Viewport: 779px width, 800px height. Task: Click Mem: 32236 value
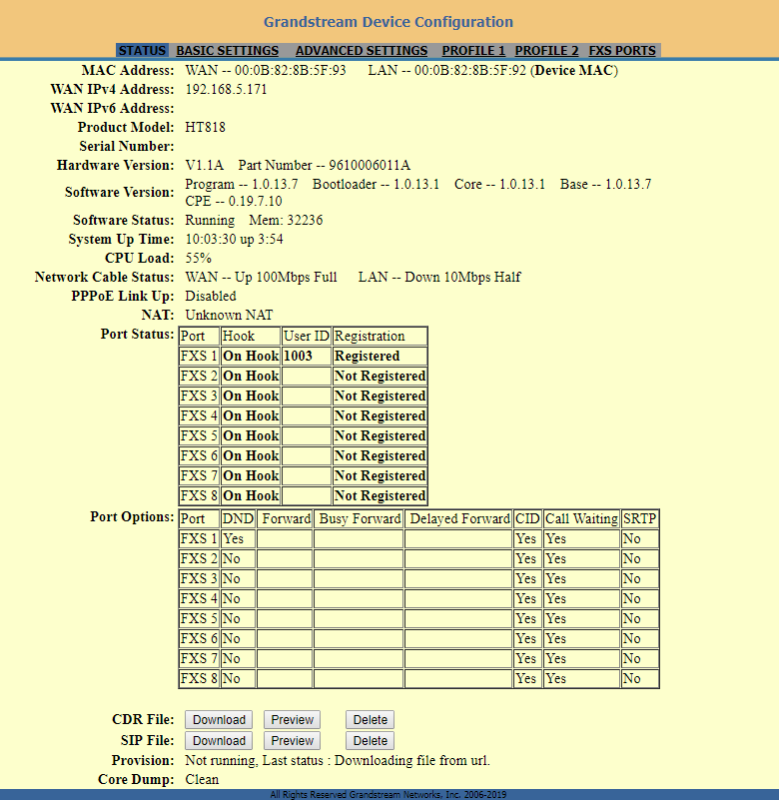[x=286, y=221]
